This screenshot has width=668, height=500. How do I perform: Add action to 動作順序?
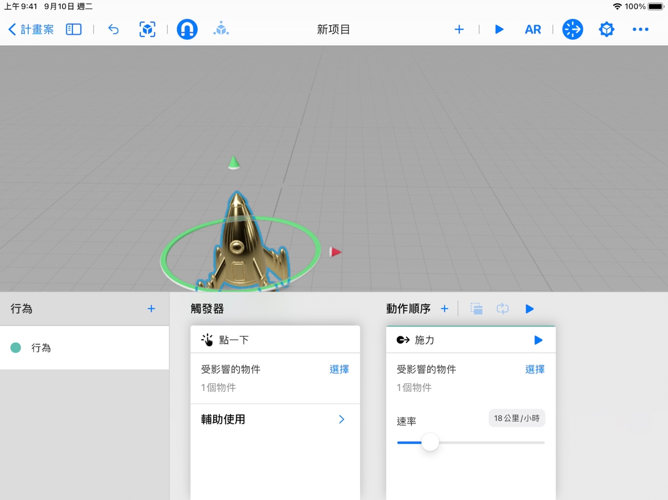[445, 309]
